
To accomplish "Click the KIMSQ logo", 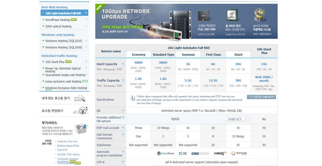I will point(220,153).
